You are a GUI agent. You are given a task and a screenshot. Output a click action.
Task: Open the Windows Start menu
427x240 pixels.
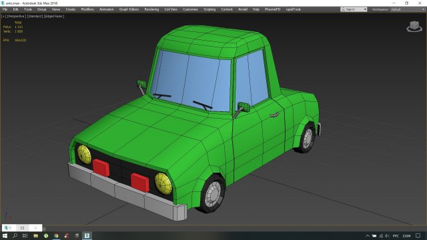point(5,235)
